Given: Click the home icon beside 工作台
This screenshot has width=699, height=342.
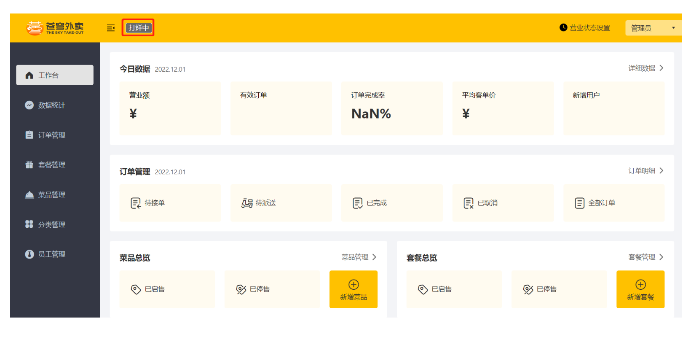Looking at the screenshot, I should 29,75.
